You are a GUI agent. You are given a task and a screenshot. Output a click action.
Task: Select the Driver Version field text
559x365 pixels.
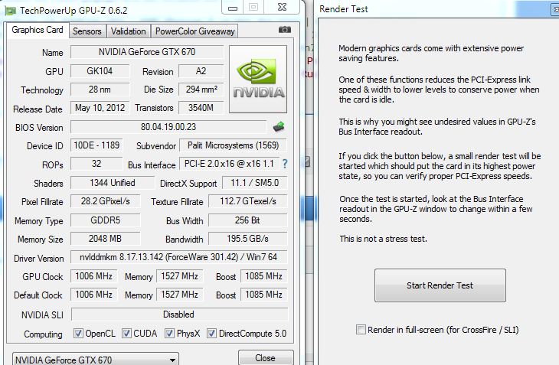coord(178,257)
